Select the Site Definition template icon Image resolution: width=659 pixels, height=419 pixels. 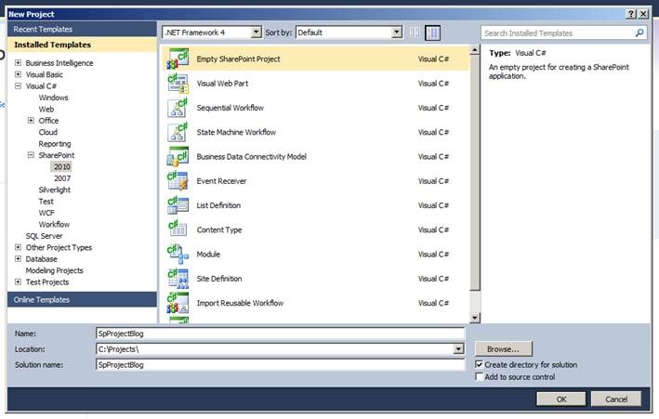pyautogui.click(x=177, y=278)
